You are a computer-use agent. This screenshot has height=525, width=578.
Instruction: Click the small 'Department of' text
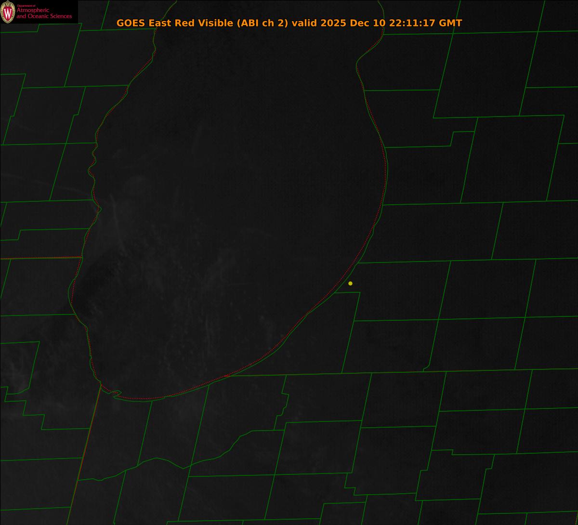click(26, 6)
